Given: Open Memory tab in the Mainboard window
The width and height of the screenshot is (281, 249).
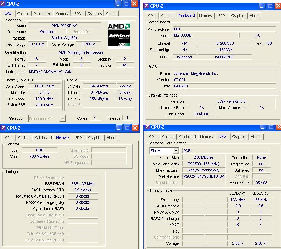Looking at the screenshot, I should click(206, 16).
